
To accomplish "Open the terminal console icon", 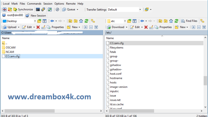I will click(x=38, y=10).
